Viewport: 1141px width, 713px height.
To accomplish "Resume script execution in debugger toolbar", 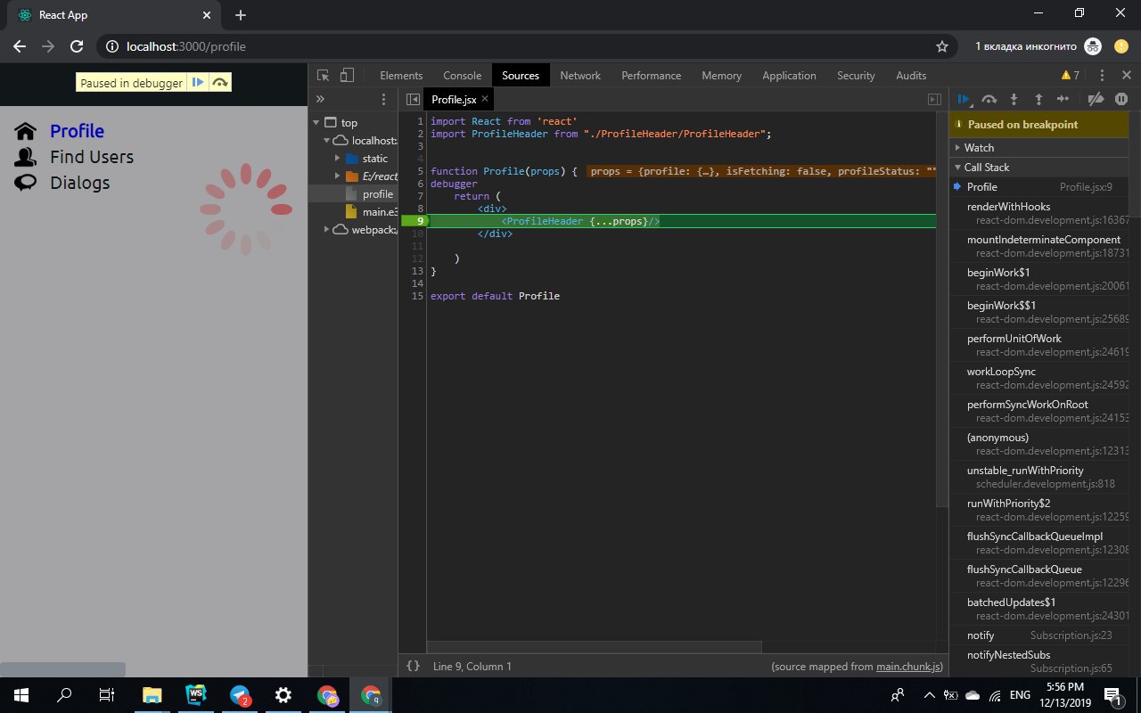I will pos(964,100).
